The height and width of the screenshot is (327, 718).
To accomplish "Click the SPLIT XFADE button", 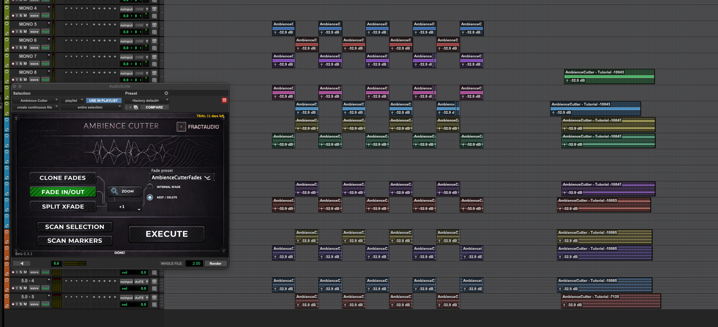I will coord(63,207).
